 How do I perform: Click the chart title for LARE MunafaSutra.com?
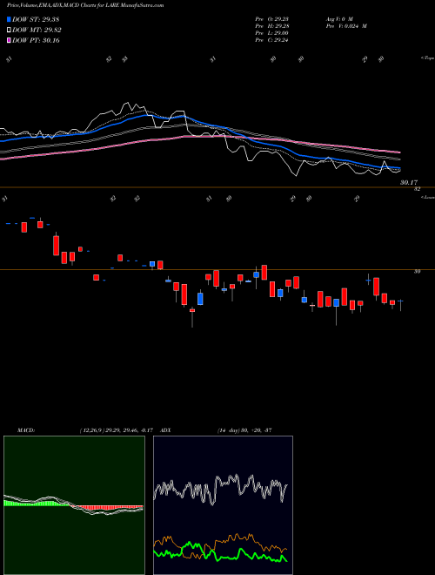(x=85, y=5)
